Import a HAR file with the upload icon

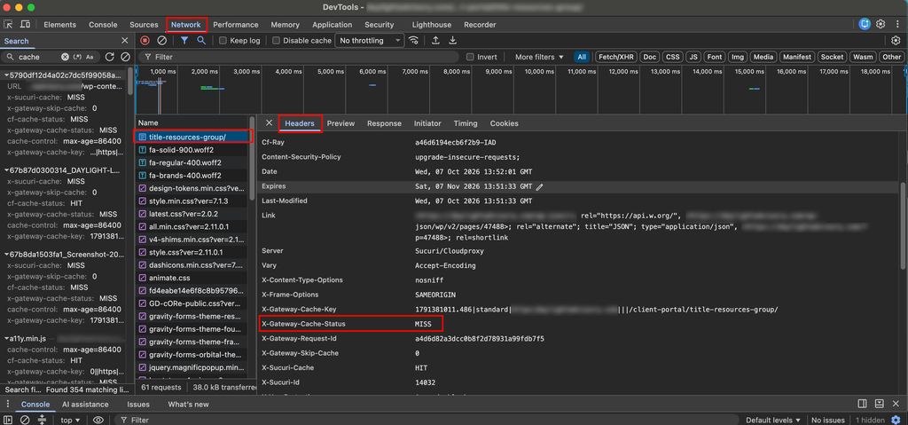click(x=435, y=41)
